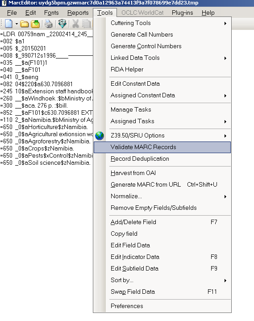Select Edit Indicator Data
Screen dimensions: 254x321
point(162,257)
